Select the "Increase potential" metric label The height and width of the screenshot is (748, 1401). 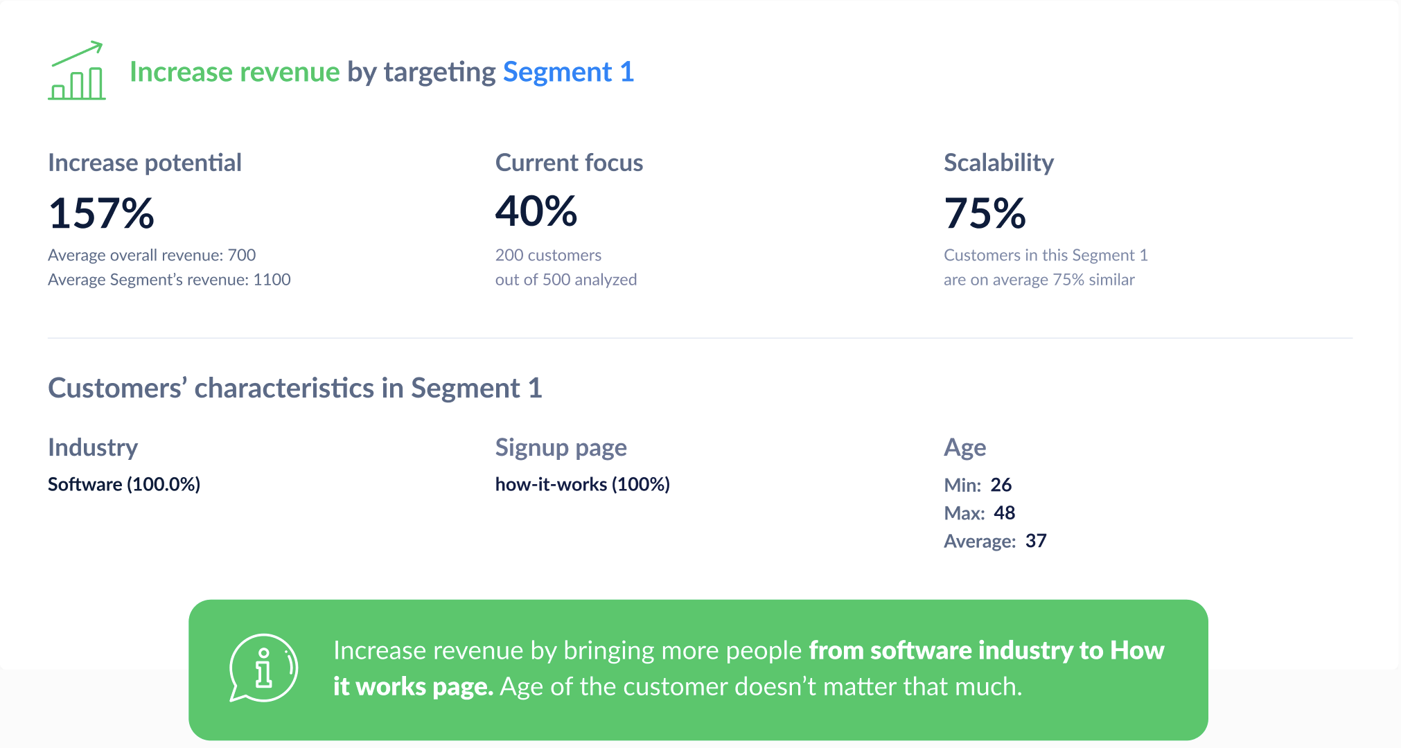(x=144, y=163)
